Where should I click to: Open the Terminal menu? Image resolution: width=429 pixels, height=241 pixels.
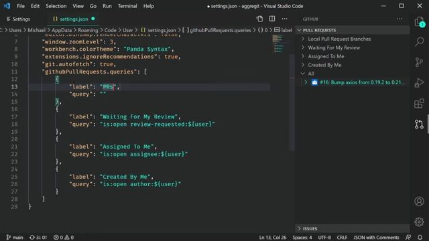coord(127,6)
